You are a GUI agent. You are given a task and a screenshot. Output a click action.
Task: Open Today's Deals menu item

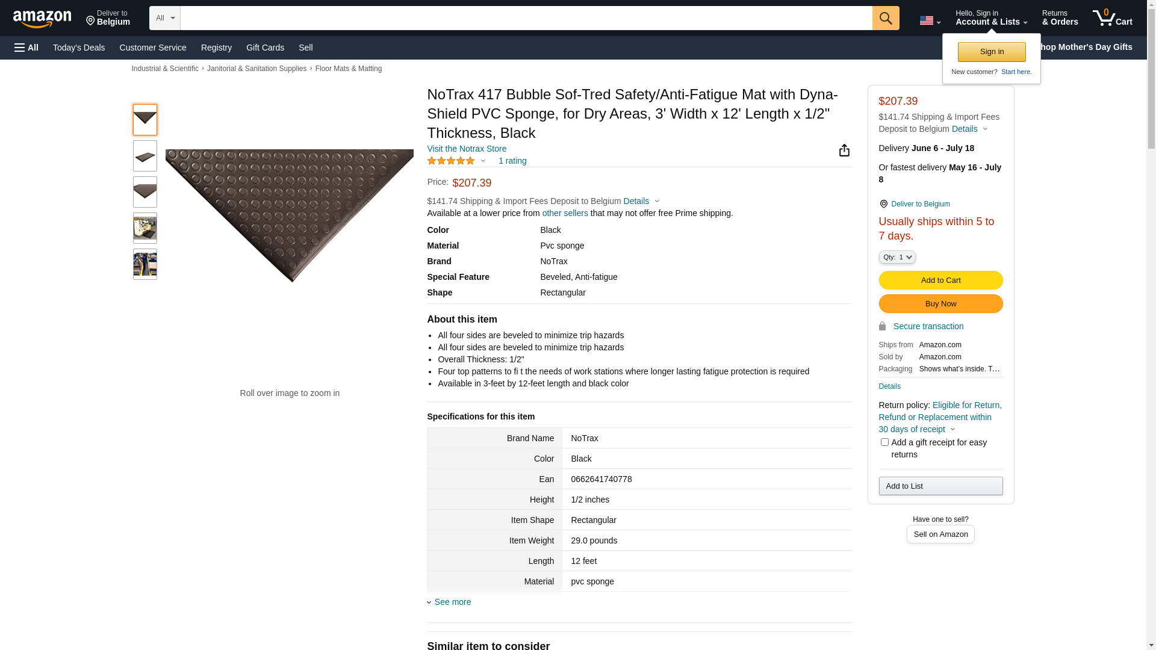click(79, 48)
